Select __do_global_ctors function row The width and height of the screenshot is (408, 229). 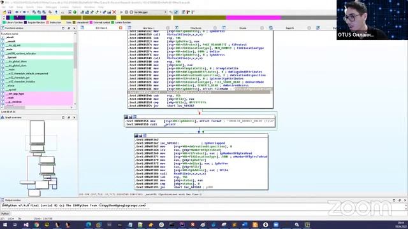click(37, 66)
